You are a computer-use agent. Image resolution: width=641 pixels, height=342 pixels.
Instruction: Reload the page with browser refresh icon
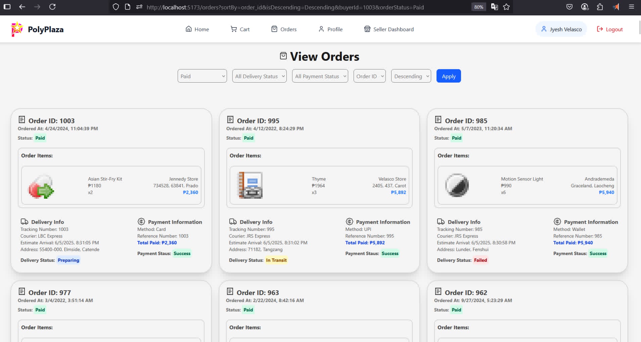point(52,7)
